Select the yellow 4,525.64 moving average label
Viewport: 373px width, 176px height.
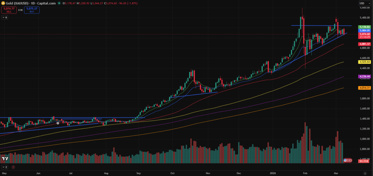tap(364, 62)
